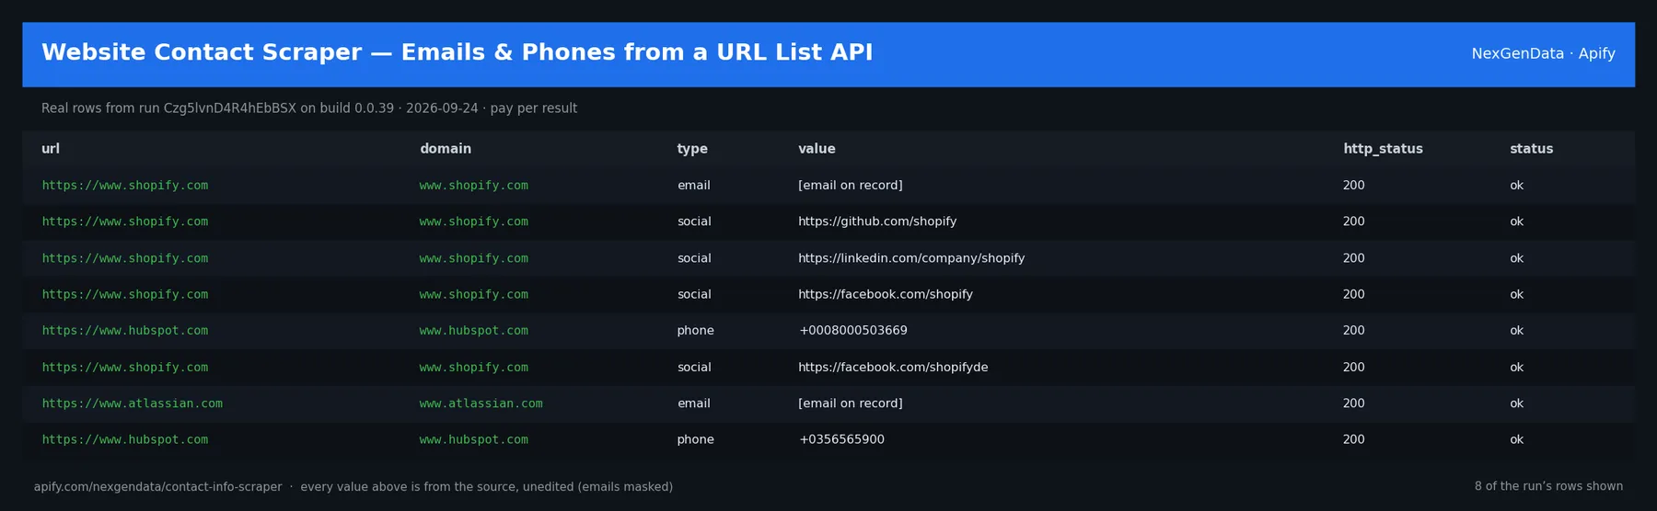The width and height of the screenshot is (1657, 511).
Task: Click '[email on record]' in the shopify row
Action: click(x=851, y=186)
